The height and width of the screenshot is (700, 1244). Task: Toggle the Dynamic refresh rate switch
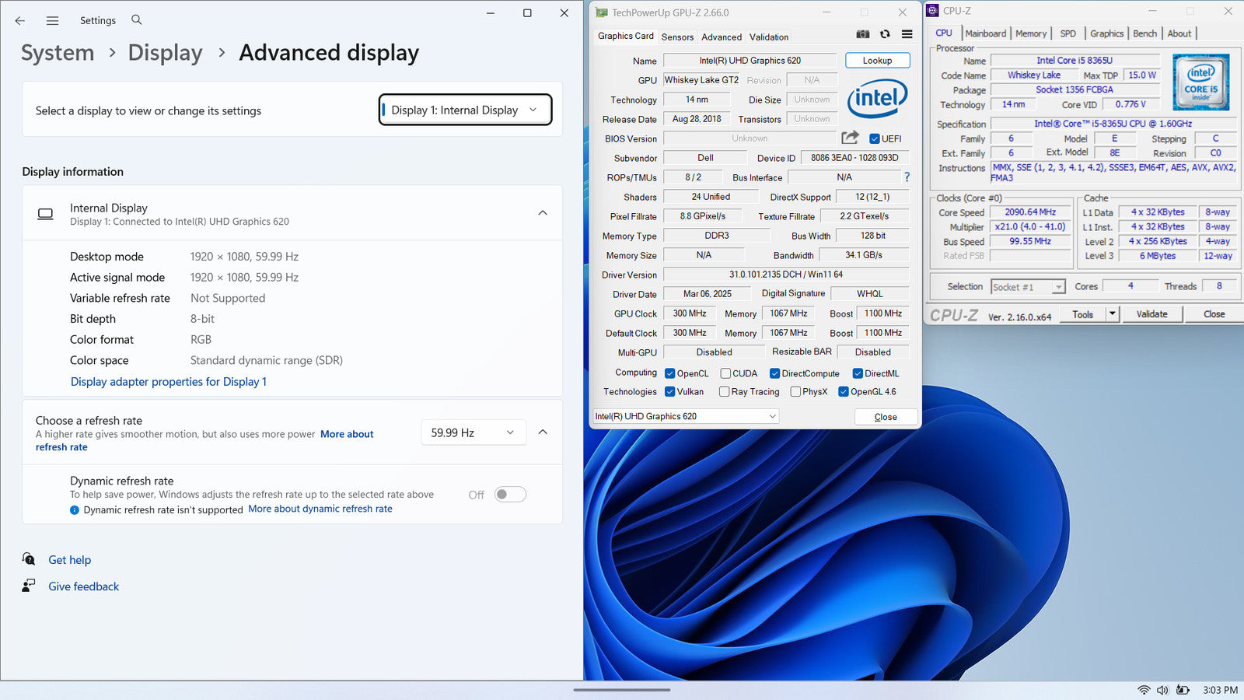coord(511,495)
